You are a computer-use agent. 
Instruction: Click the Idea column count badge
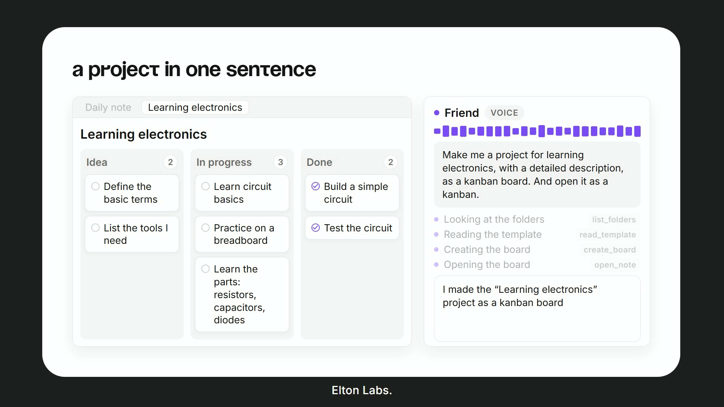(x=170, y=162)
